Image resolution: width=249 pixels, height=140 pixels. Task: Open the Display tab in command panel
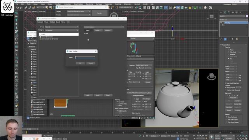coord(237,12)
